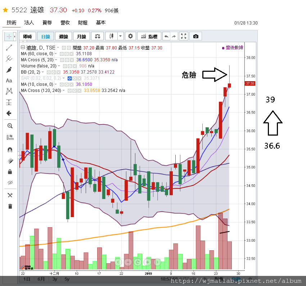Expand the cursor tool options arrow
Image resolution: width=306 pixels, height=286 pixels.
pos(15,36)
